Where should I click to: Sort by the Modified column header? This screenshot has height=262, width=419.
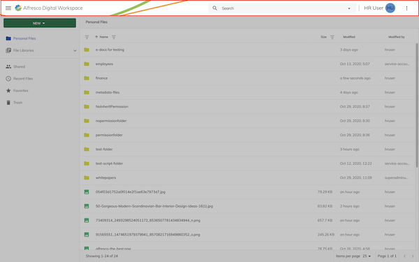(349, 37)
